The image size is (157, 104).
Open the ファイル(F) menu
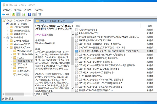pos(7,10)
